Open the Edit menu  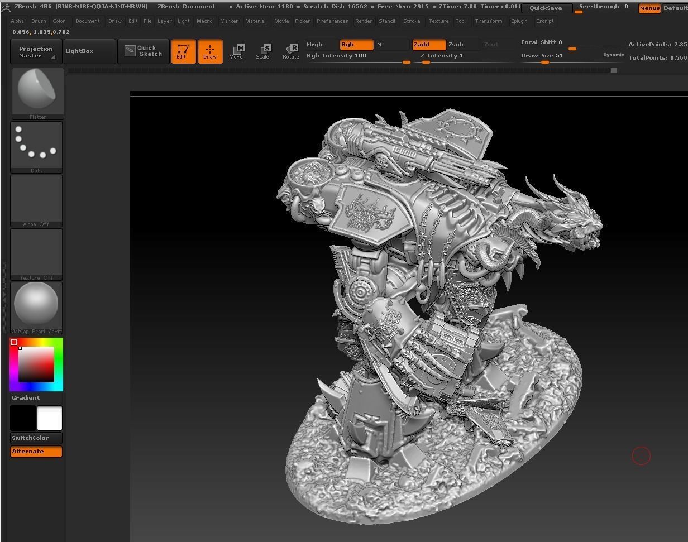133,21
